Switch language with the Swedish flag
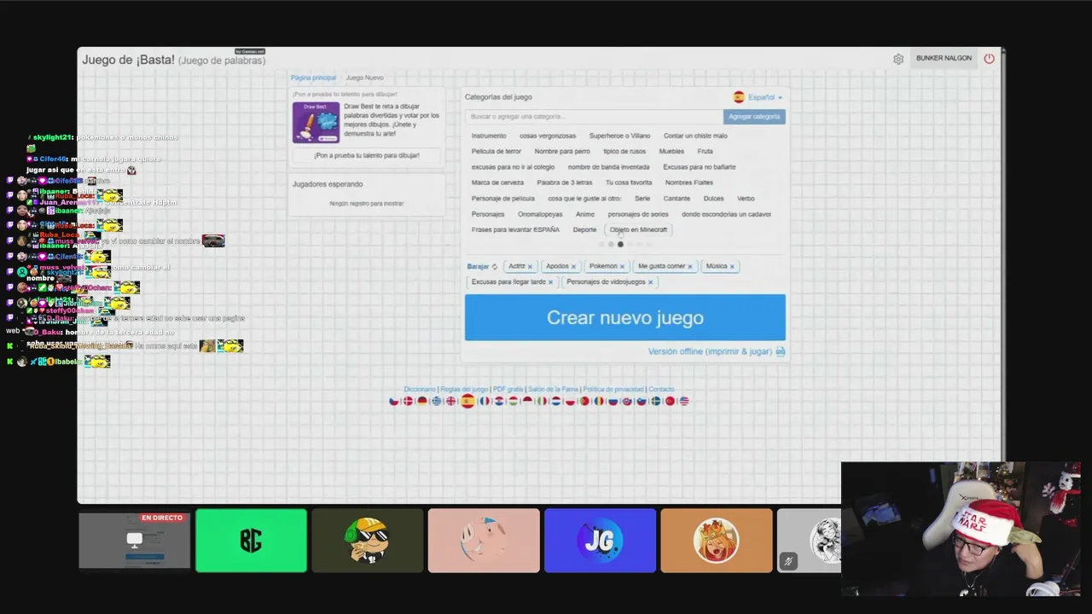This screenshot has width=1092, height=614. point(656,401)
